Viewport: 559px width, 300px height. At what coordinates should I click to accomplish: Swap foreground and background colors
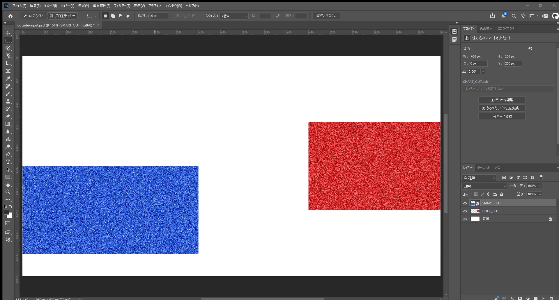pos(10,206)
